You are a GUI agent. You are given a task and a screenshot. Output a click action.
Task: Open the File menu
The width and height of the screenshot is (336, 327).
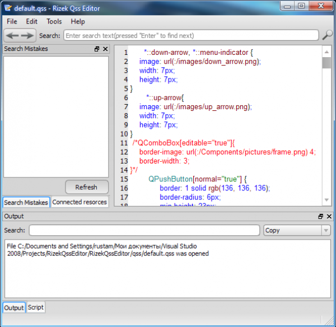coord(12,21)
